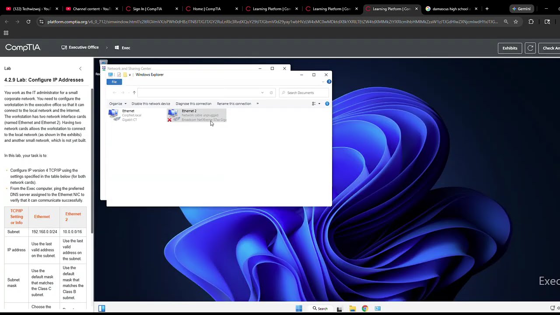Click the change view layout icon

tap(314, 104)
